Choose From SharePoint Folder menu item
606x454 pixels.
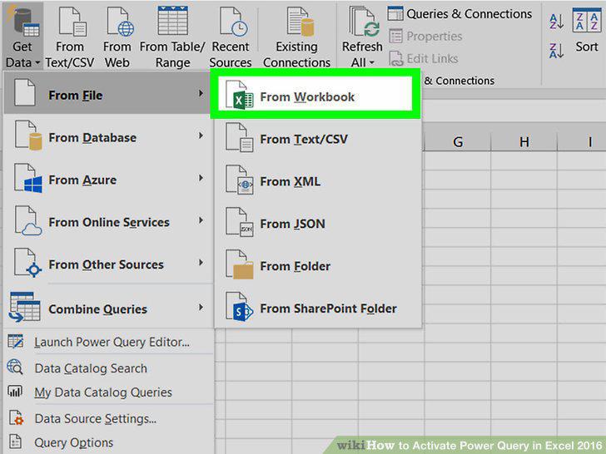point(318,307)
